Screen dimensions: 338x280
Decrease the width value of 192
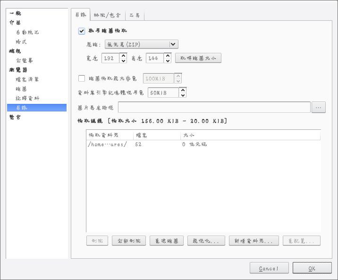click(x=123, y=61)
